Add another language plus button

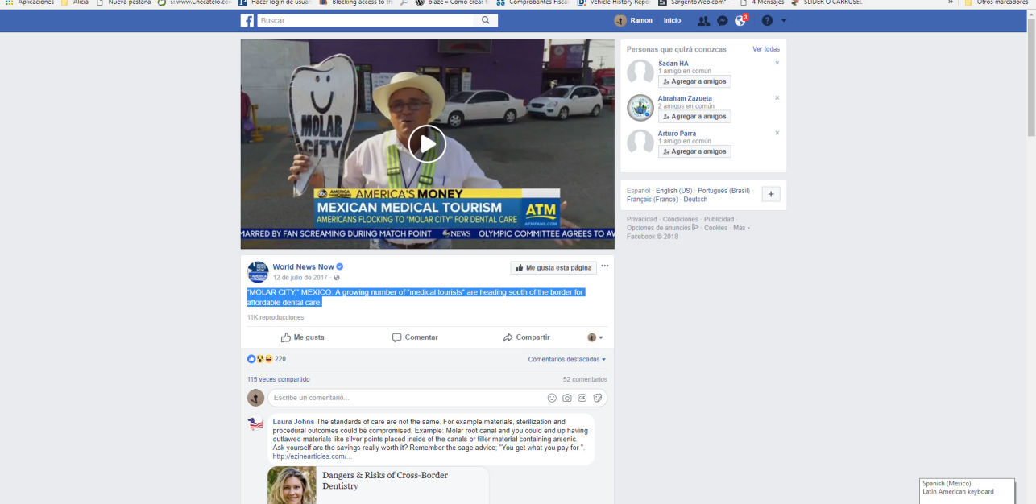point(771,194)
